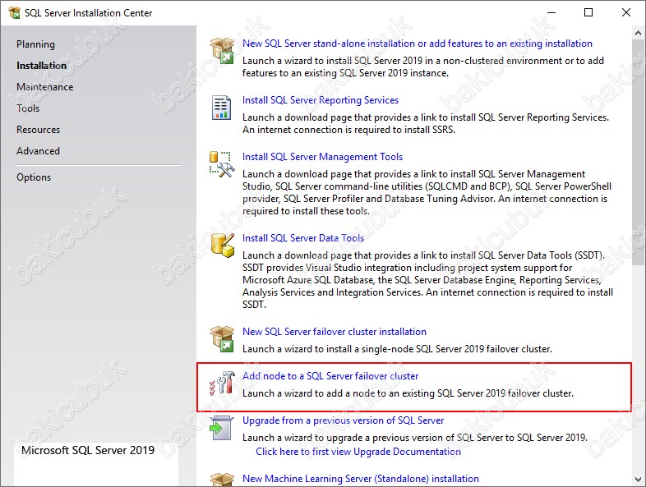Click the Data Tools database icon
The height and width of the screenshot is (487, 646).
click(223, 245)
